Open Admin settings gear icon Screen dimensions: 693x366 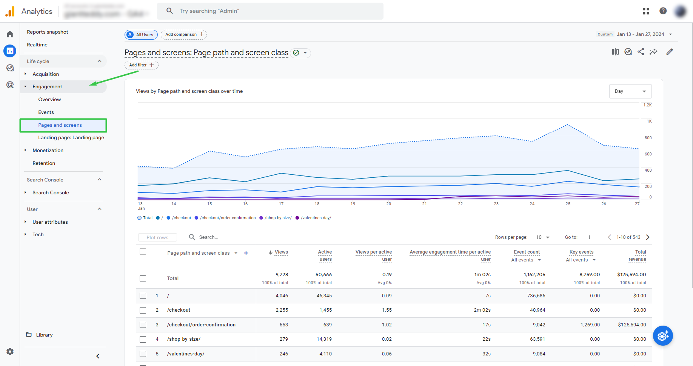coord(10,352)
